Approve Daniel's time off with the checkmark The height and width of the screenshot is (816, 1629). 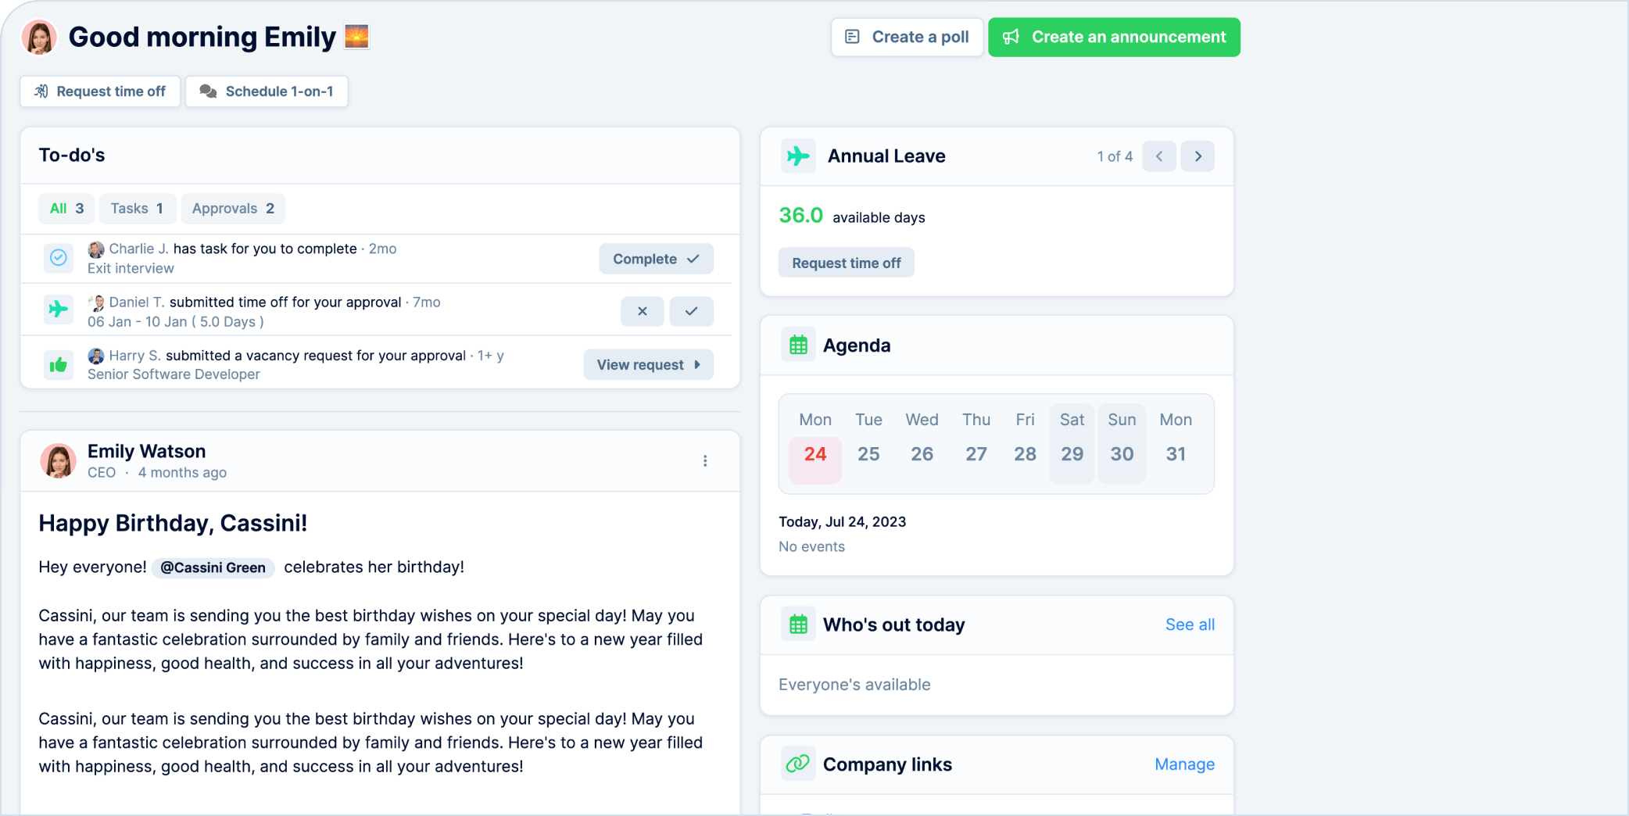point(691,311)
